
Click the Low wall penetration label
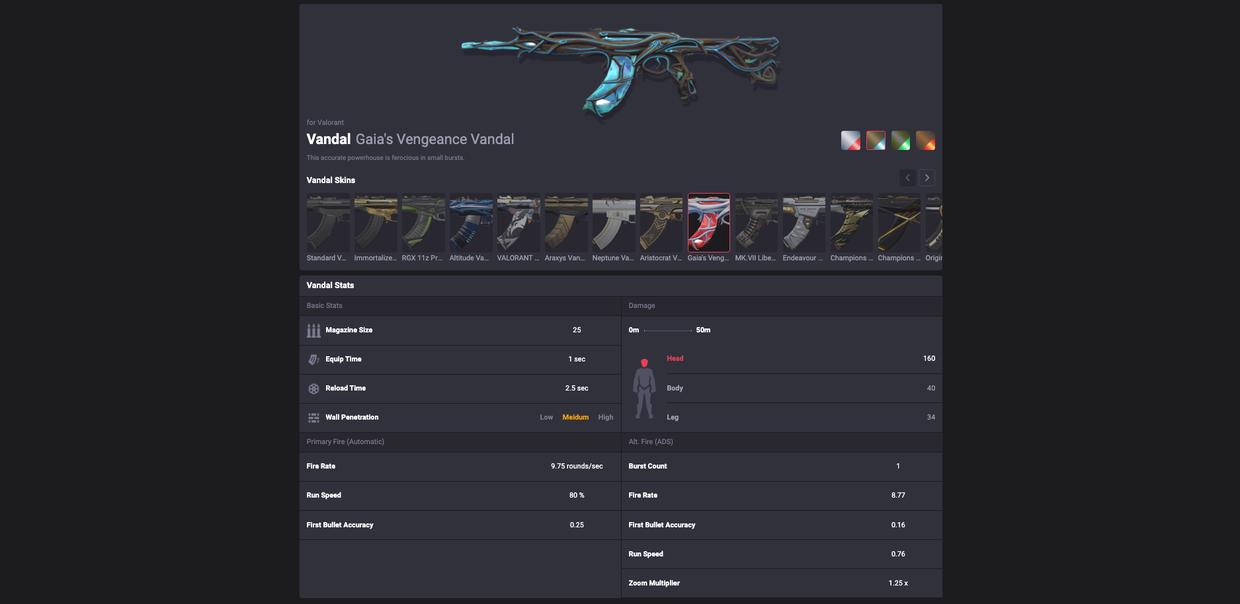(546, 418)
